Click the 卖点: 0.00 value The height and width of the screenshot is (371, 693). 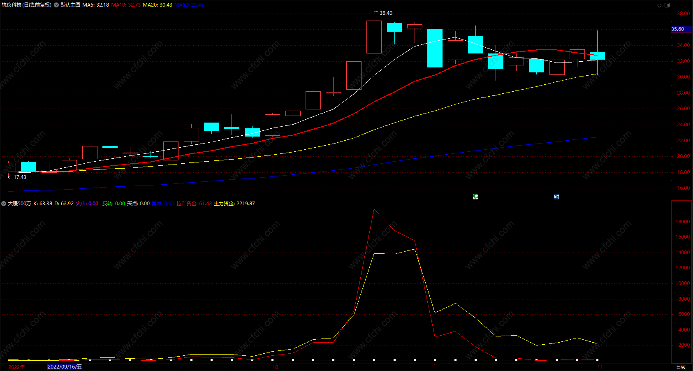tap(163, 204)
